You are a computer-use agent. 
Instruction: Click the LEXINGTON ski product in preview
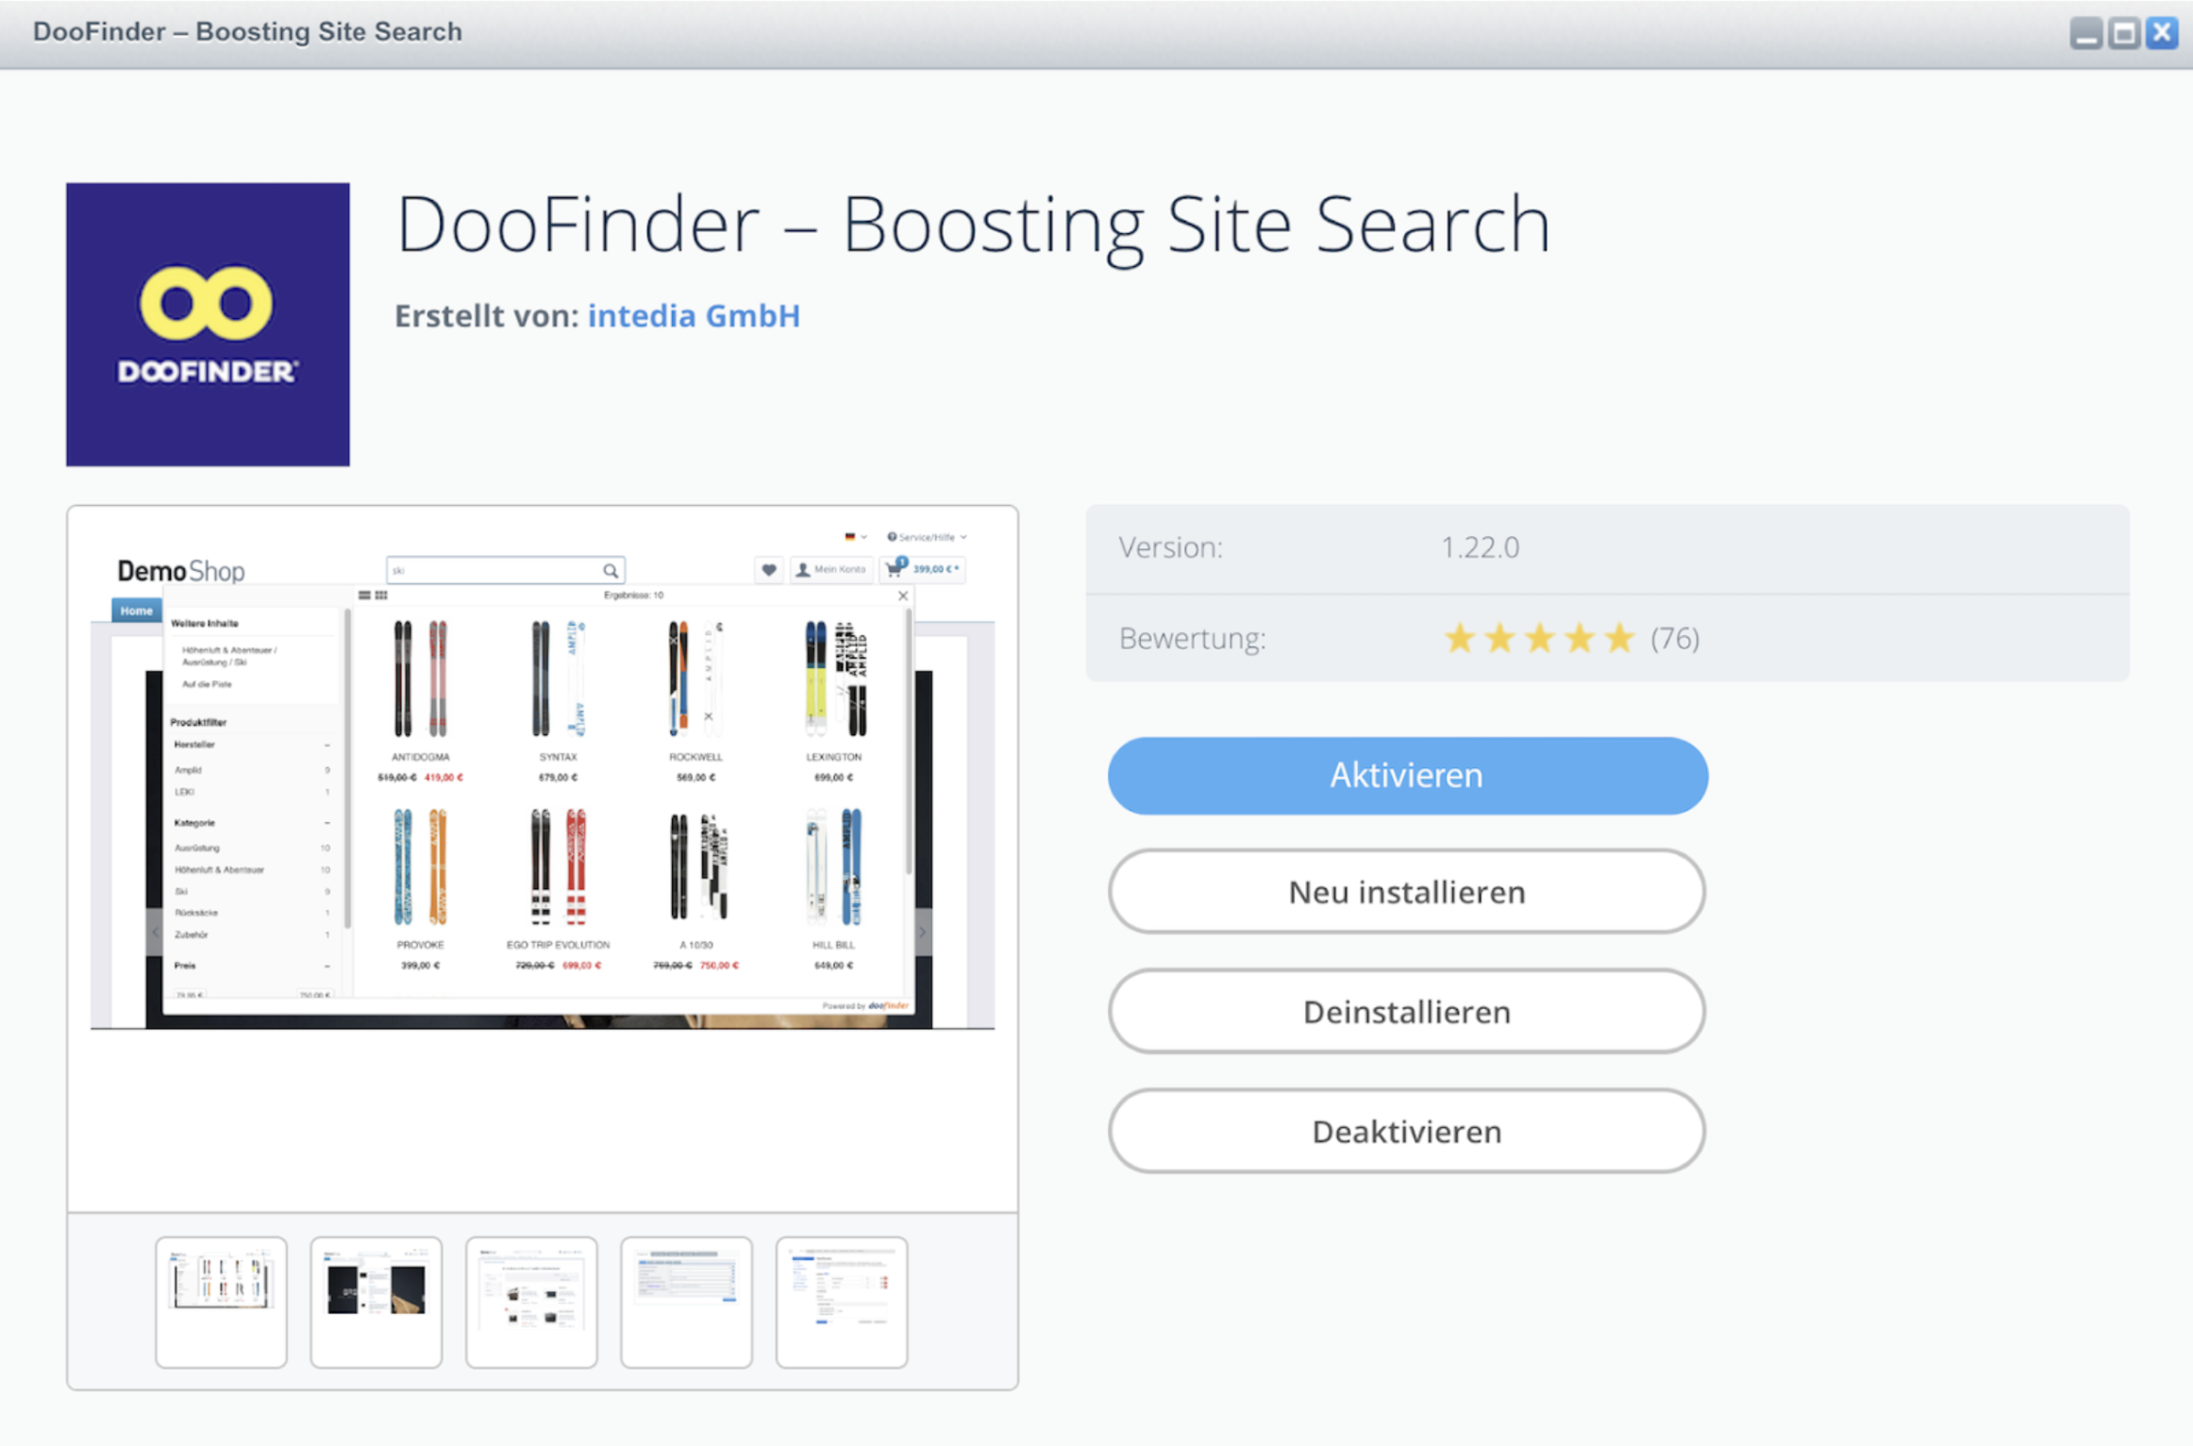click(834, 700)
